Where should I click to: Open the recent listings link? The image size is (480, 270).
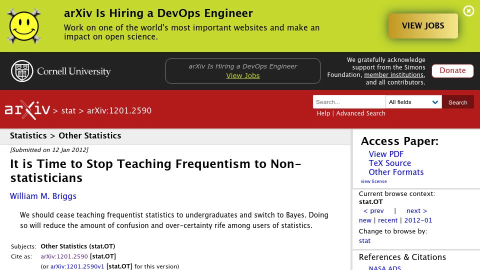[x=387, y=220]
